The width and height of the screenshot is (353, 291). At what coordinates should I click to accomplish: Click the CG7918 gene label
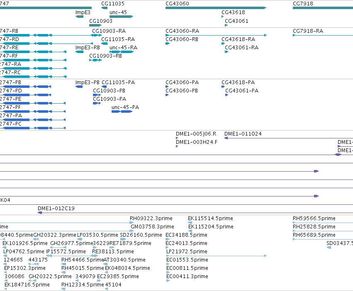pyautogui.click(x=303, y=4)
